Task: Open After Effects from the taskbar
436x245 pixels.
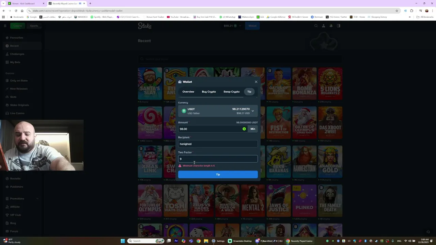Action: 176,241
